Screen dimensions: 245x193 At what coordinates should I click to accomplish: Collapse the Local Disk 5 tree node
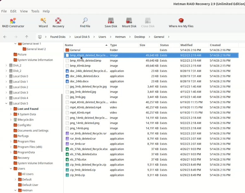click(x=6, y=103)
